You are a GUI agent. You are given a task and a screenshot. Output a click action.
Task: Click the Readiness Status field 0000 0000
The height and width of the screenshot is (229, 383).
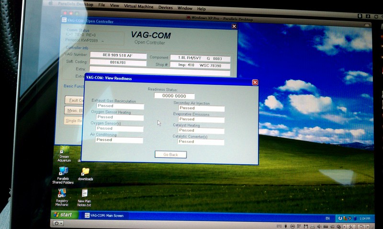(x=174, y=96)
